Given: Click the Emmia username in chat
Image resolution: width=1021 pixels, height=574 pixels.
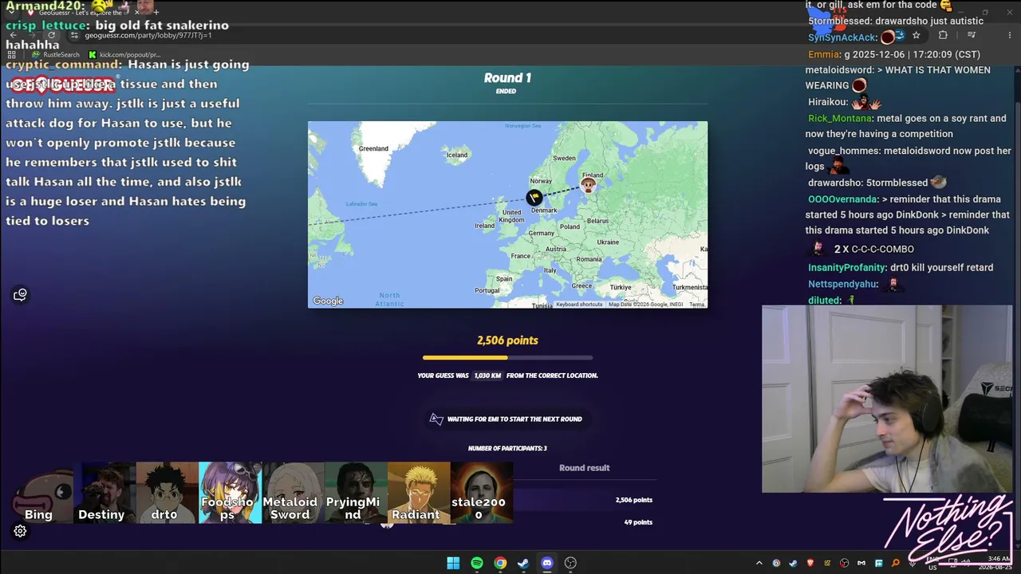Looking at the screenshot, I should [824, 54].
